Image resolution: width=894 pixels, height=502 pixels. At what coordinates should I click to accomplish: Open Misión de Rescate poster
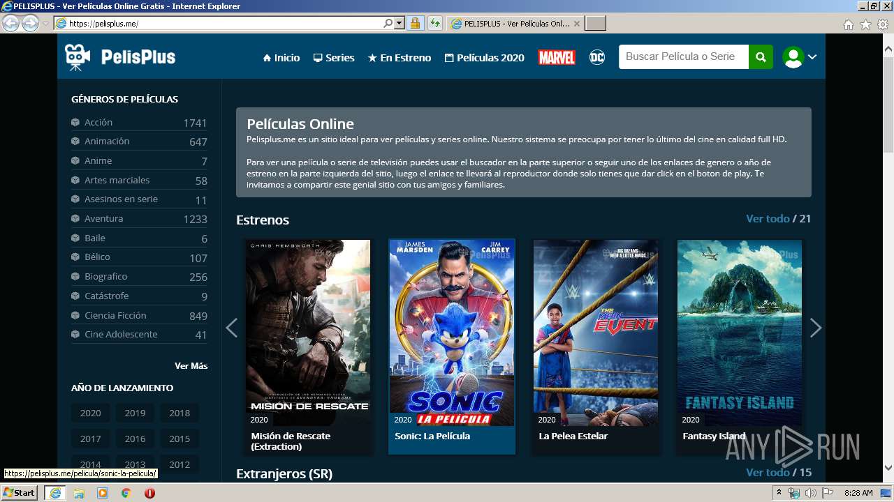point(308,333)
